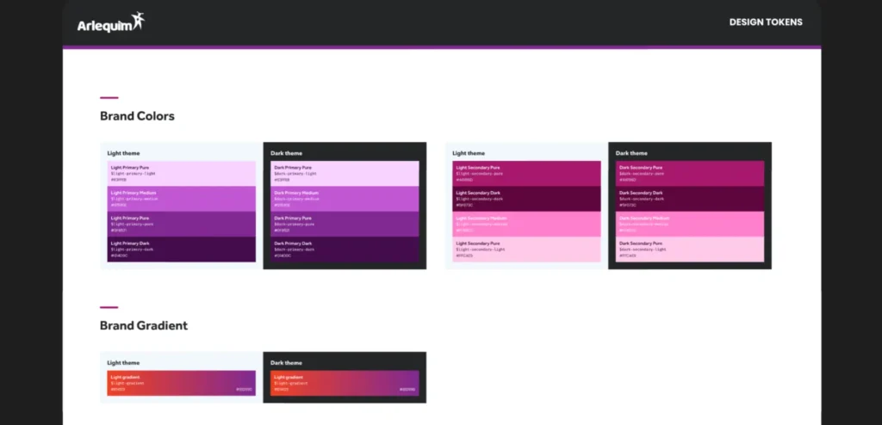Select the $light-secondary-pure magenta swatch
The image size is (882, 425).
click(x=526, y=174)
